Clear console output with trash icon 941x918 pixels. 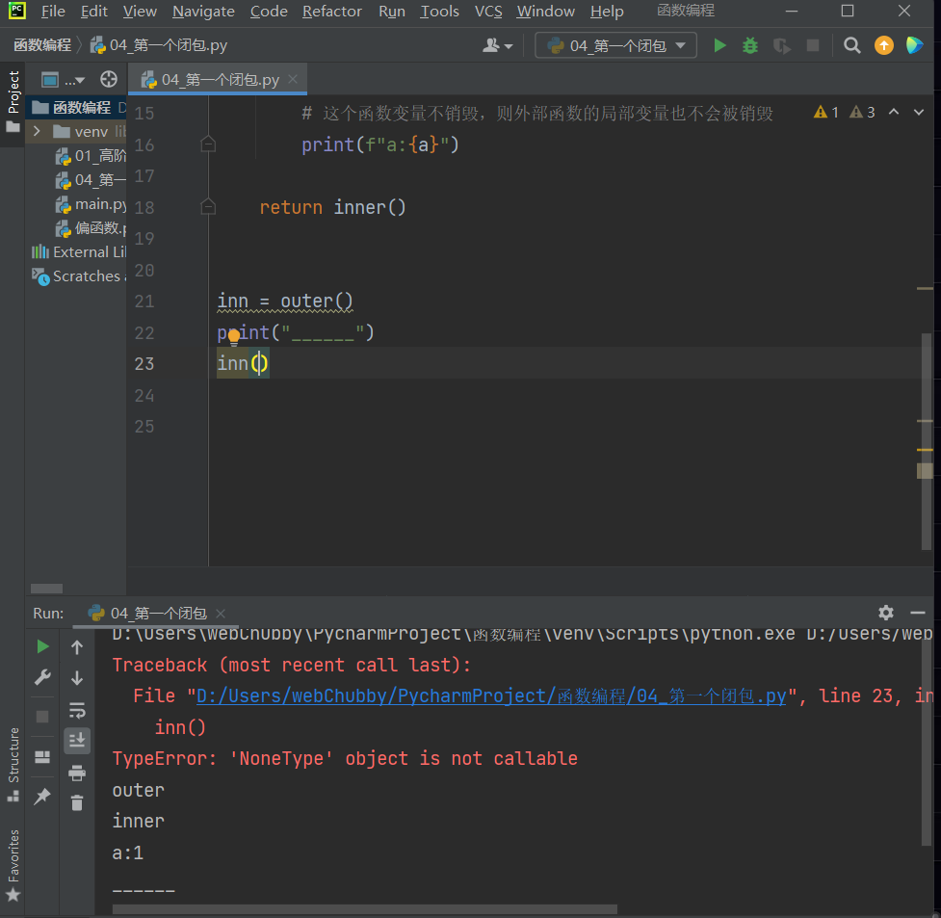pos(77,802)
